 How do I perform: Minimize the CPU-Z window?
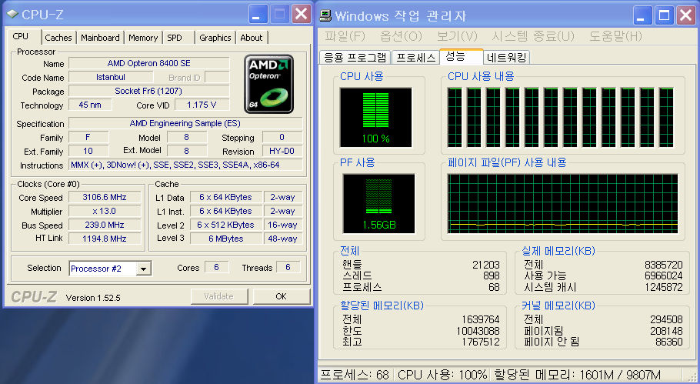point(258,15)
